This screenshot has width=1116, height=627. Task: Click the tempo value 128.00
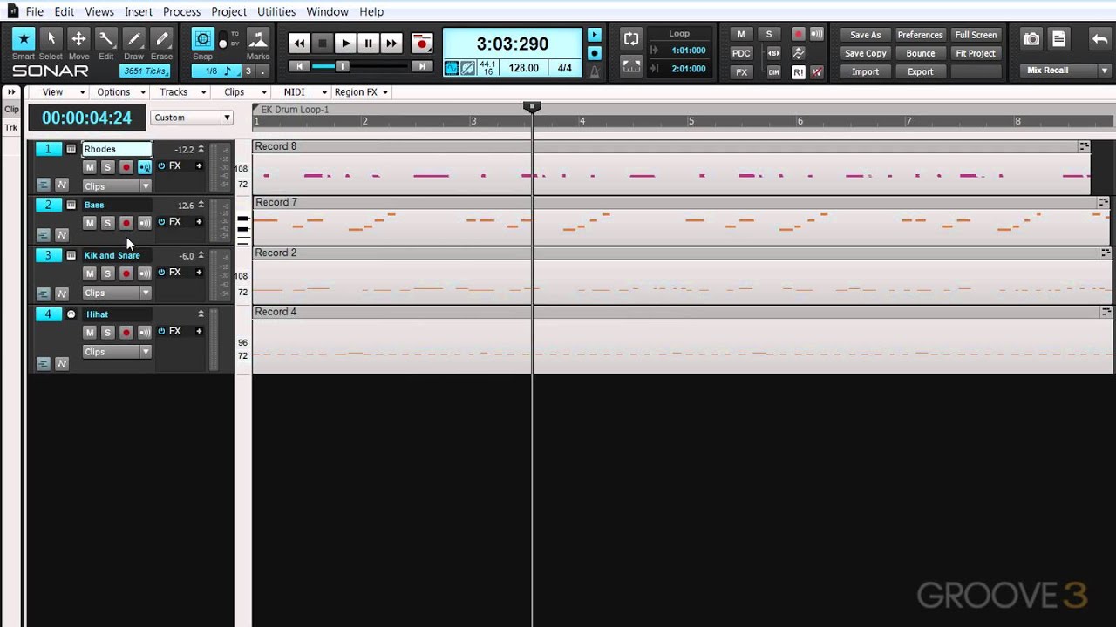(523, 68)
